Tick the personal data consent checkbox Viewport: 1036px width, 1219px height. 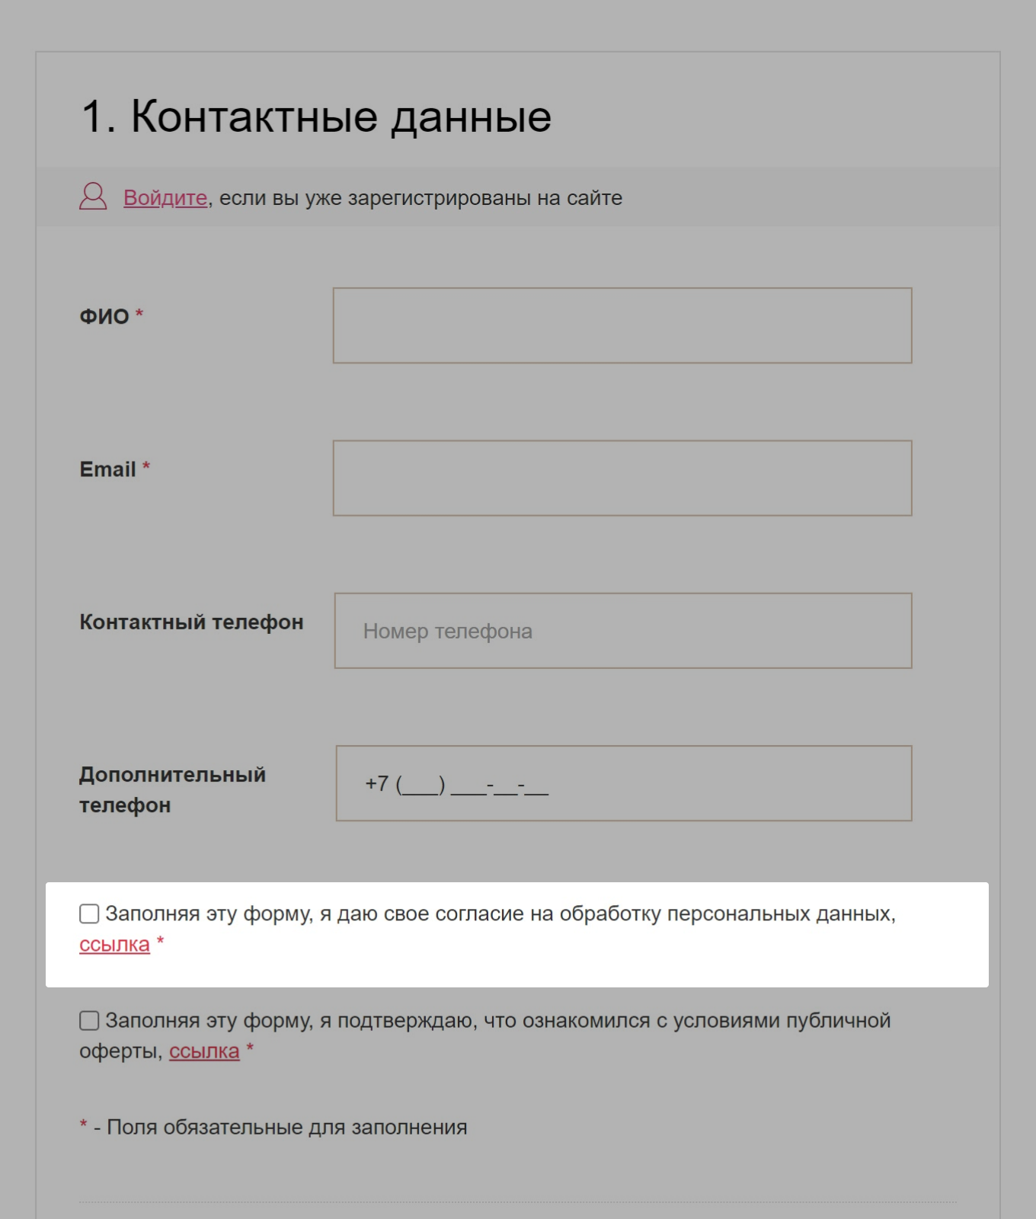(x=89, y=913)
